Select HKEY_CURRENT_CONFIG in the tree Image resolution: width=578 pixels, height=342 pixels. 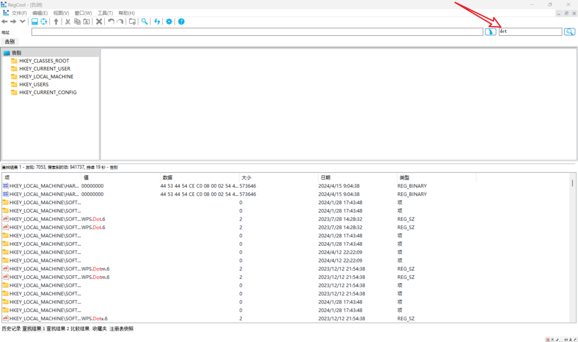(48, 92)
